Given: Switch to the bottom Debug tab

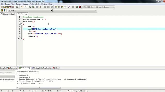Looking at the screenshot, I should (35, 68).
